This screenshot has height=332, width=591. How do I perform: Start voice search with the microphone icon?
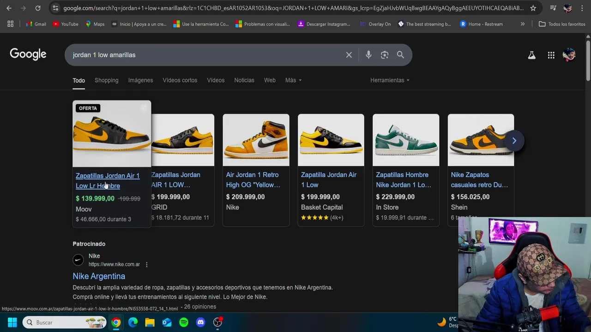(x=368, y=55)
